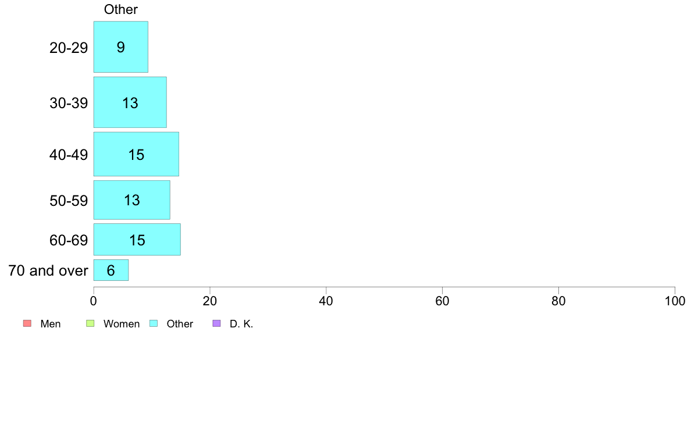Click the 40-49 age axis label
The image size is (691, 428).
click(69, 155)
